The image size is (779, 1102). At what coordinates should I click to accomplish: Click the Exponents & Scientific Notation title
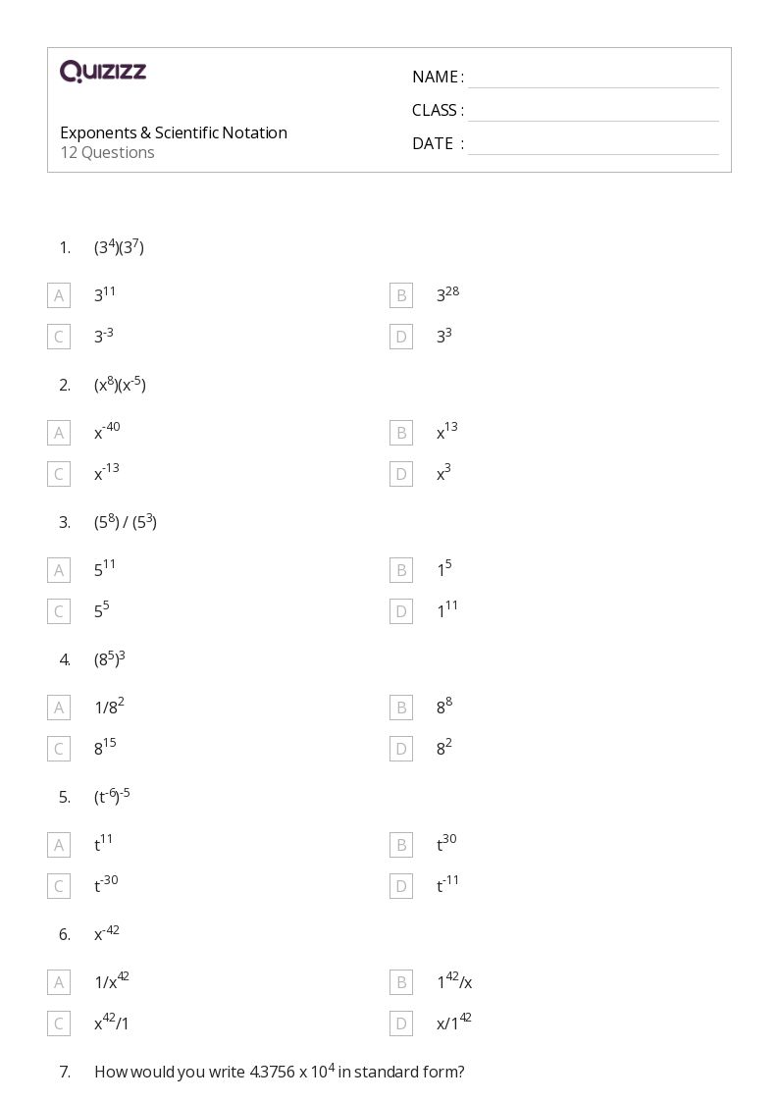pos(174,132)
